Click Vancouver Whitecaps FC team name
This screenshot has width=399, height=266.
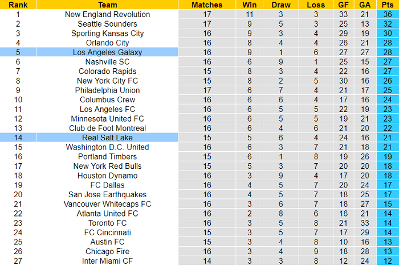(x=108, y=204)
